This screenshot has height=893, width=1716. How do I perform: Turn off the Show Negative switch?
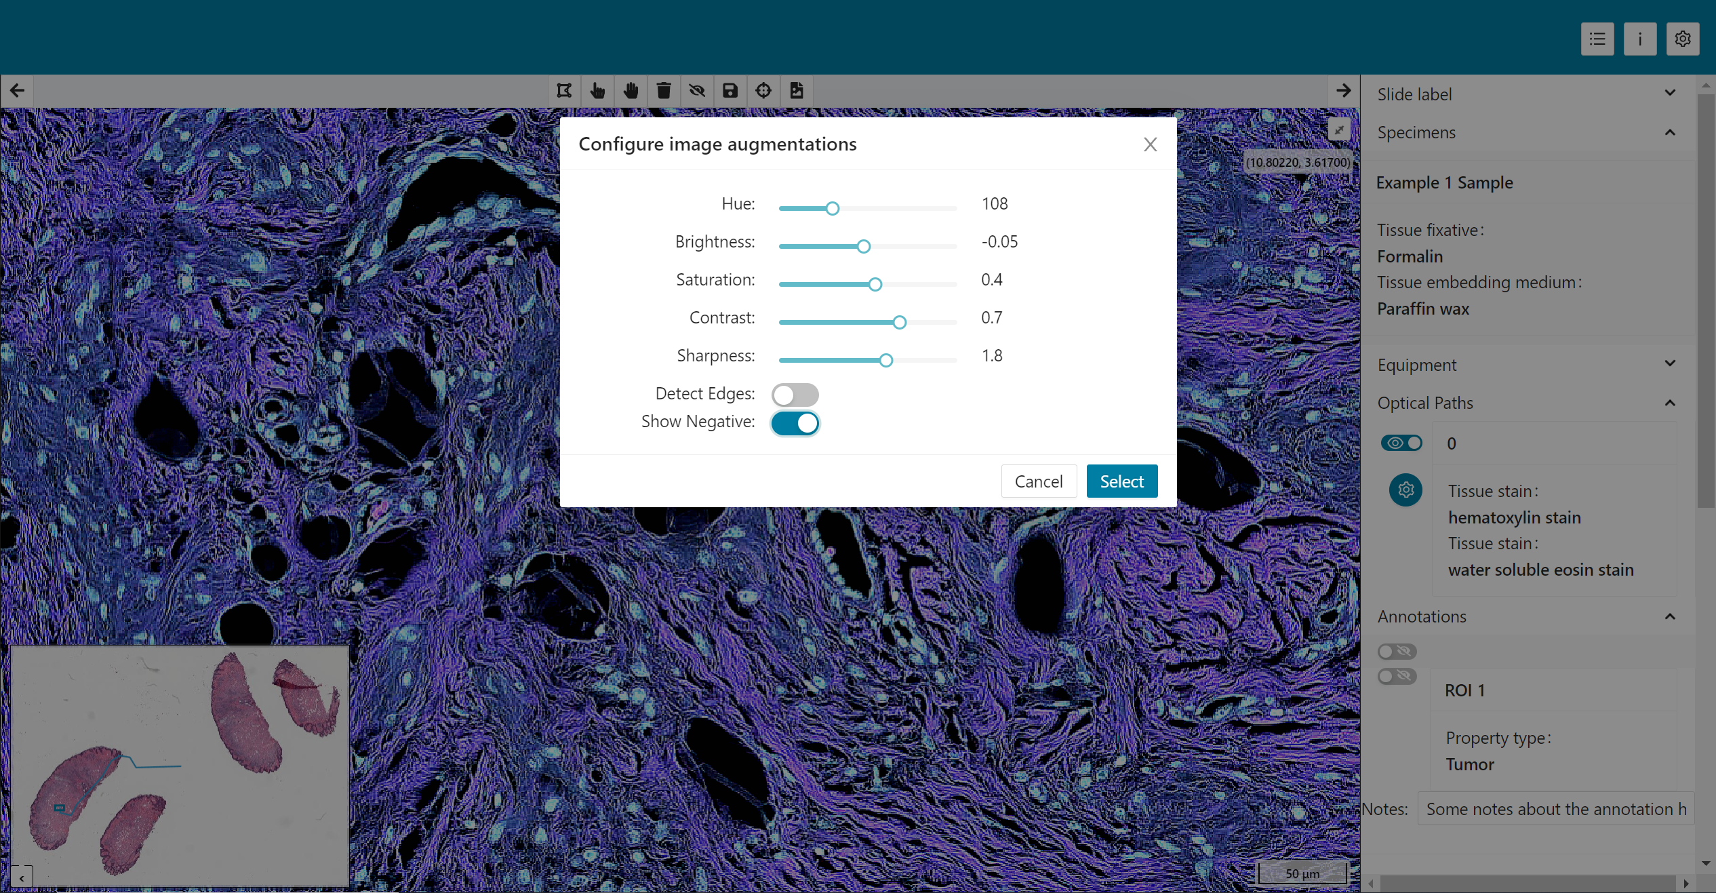point(795,423)
